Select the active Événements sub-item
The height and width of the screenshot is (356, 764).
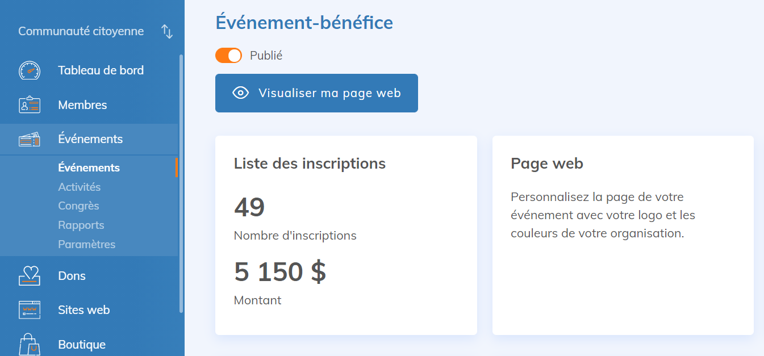89,167
